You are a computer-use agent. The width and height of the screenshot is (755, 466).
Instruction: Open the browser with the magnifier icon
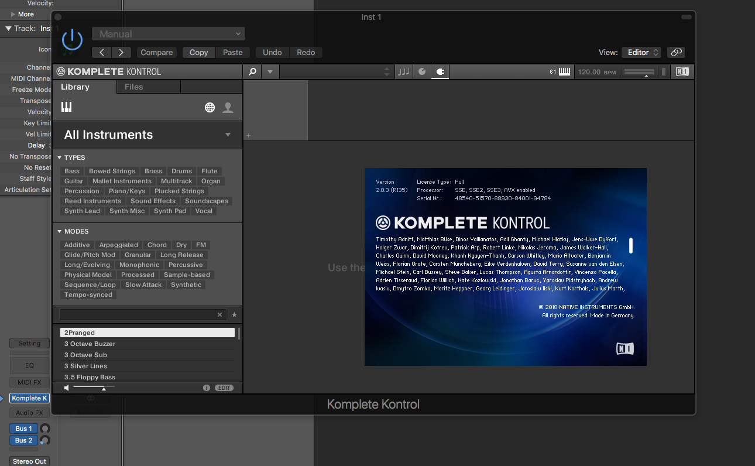click(x=252, y=71)
